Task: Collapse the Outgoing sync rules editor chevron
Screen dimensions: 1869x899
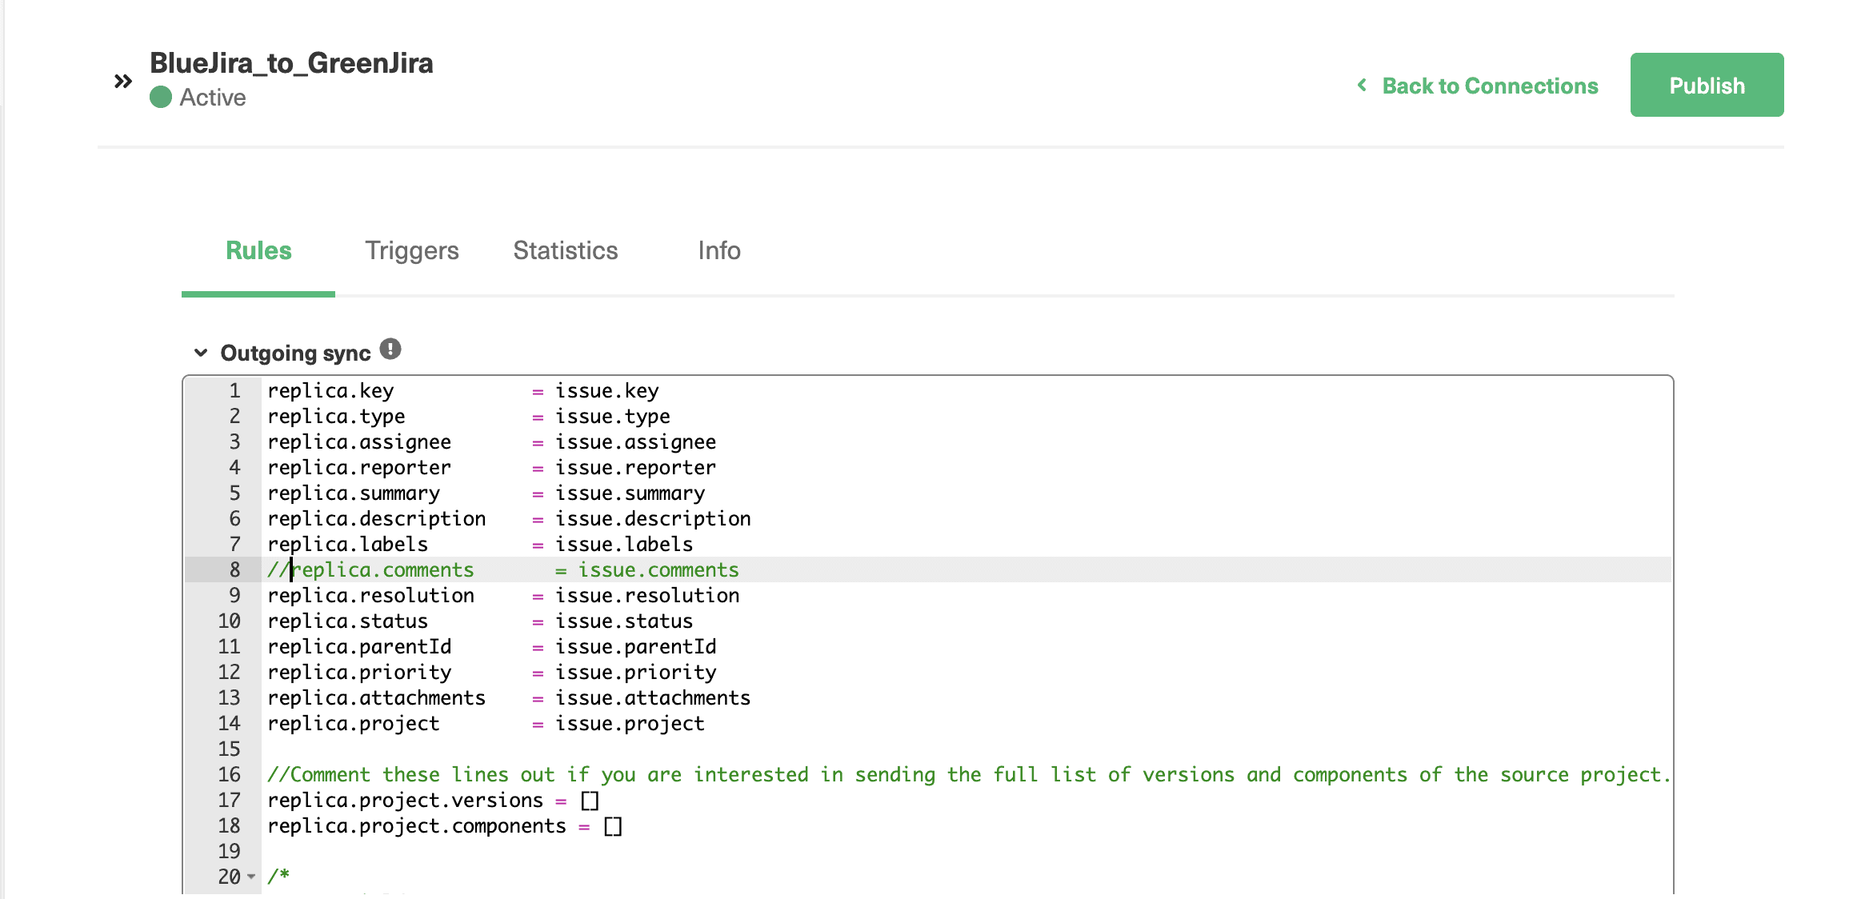Action: click(200, 352)
